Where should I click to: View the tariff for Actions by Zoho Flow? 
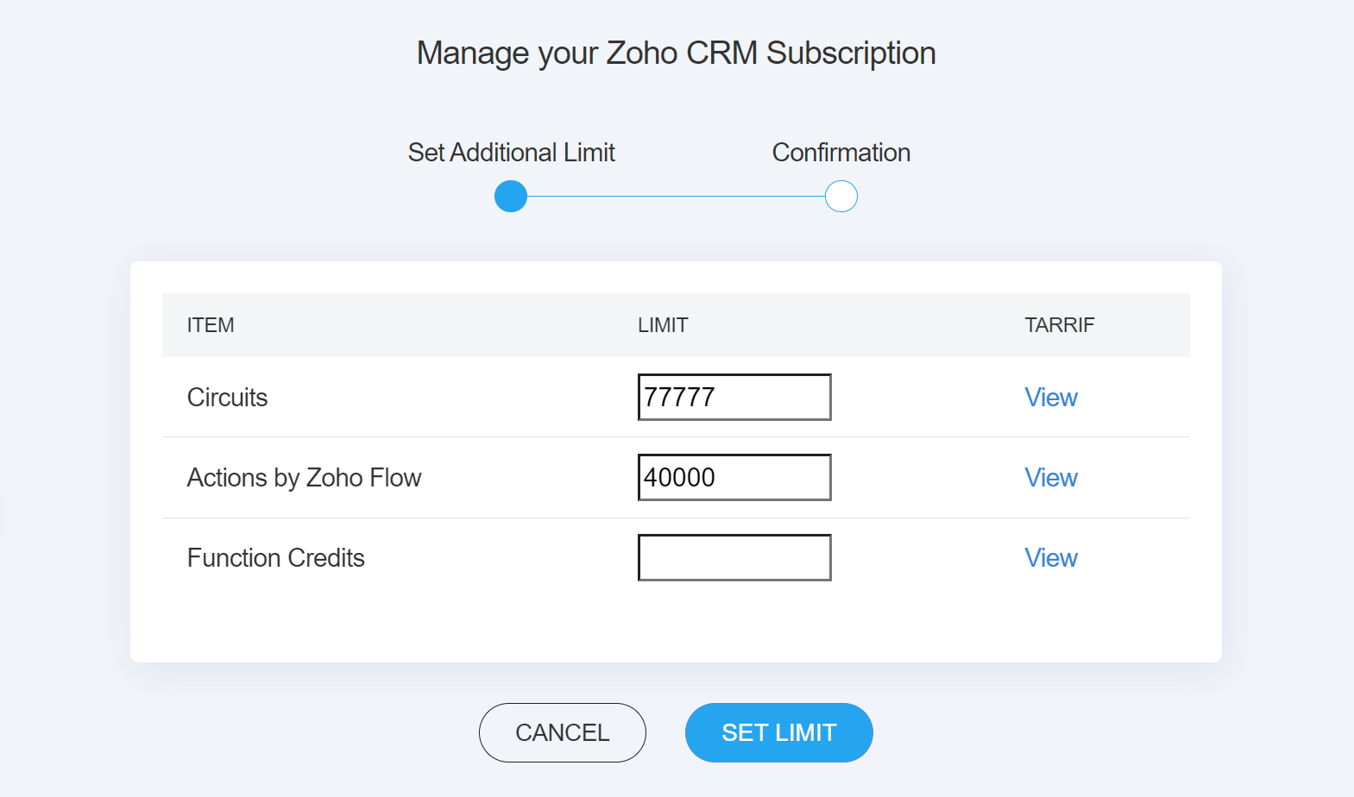[1050, 478]
